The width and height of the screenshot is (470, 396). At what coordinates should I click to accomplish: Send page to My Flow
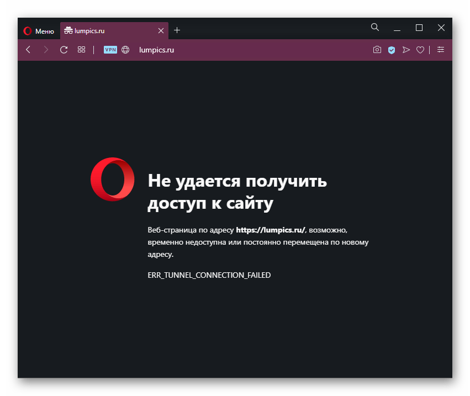[x=406, y=50]
